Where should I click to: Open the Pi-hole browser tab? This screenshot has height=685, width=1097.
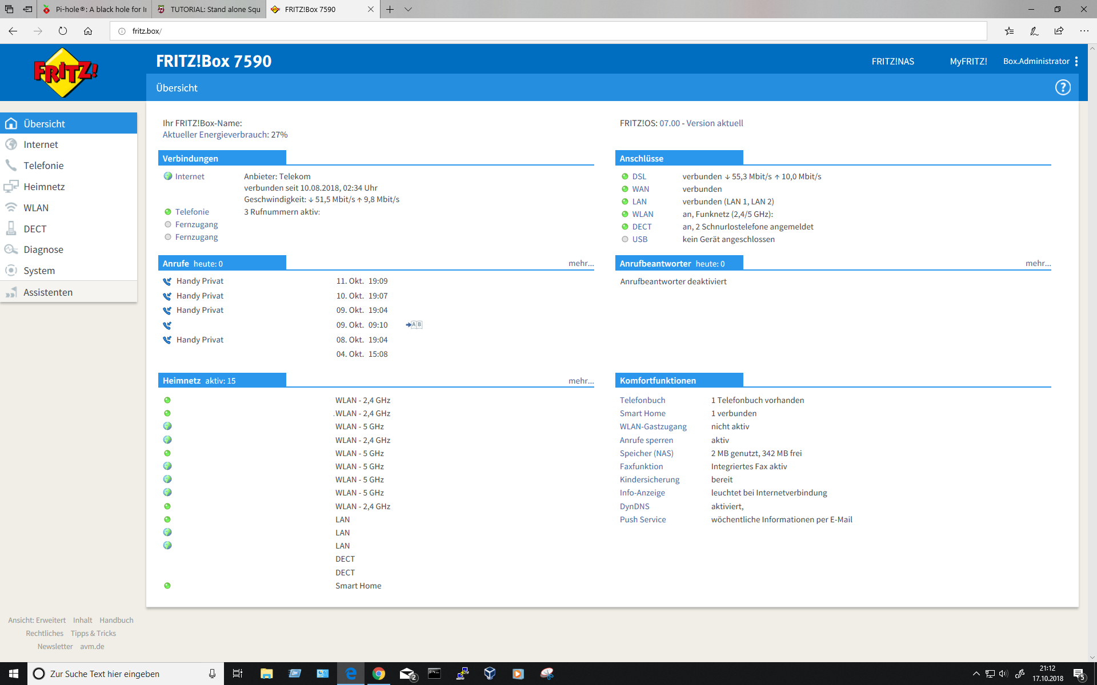point(95,9)
